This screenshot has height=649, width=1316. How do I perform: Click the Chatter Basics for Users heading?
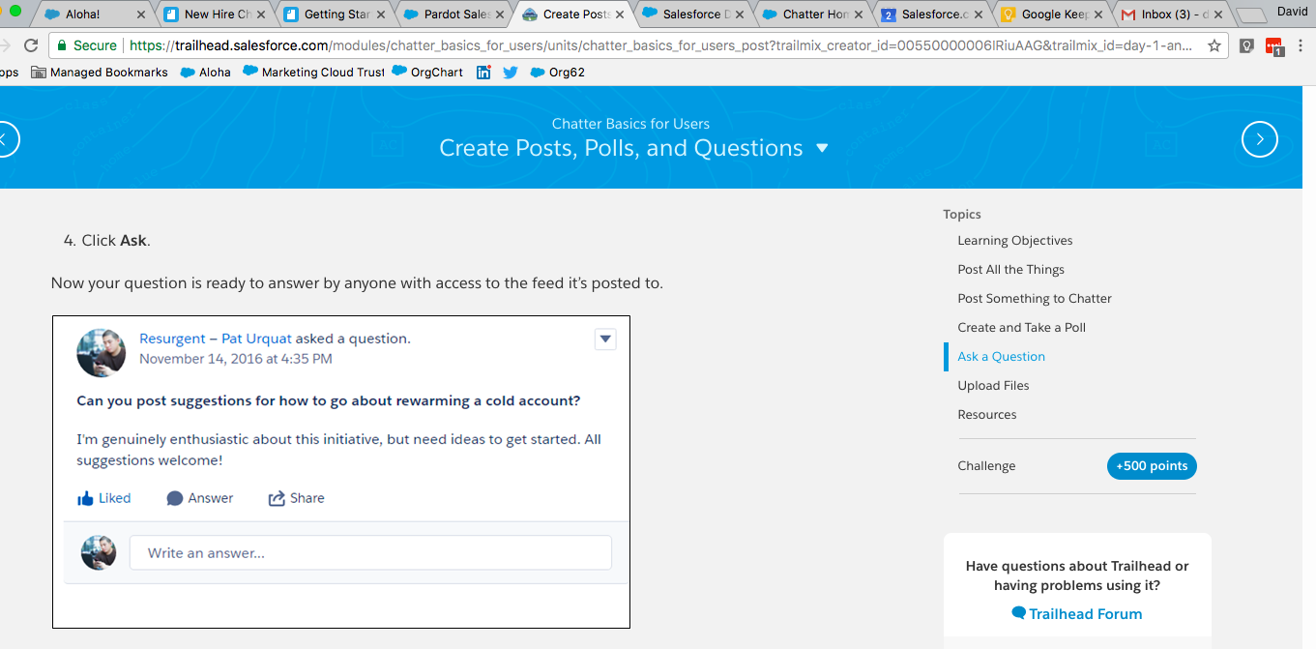click(x=630, y=124)
